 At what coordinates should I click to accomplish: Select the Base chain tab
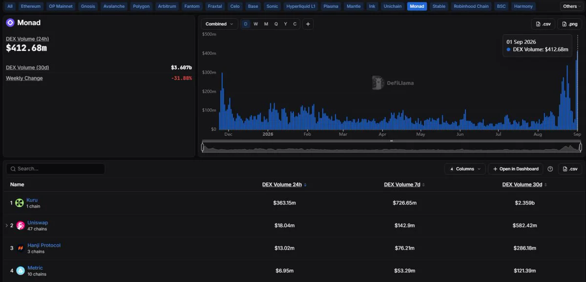(253, 6)
